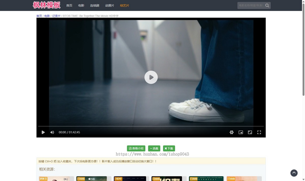Go to 电影 in the breadcrumb
Screen dimensions: 305x181
coord(47,16)
